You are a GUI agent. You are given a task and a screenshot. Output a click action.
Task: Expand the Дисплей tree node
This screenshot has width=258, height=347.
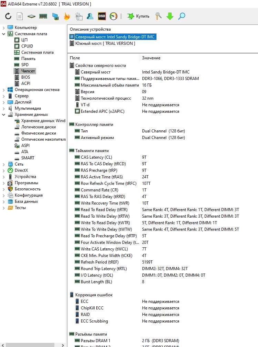coord(3,102)
